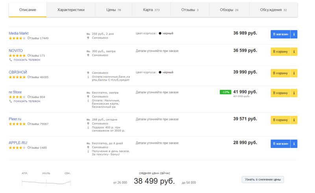Click phone icon under re:Store
This screenshot has width=315, height=193.
[x=11, y=101]
